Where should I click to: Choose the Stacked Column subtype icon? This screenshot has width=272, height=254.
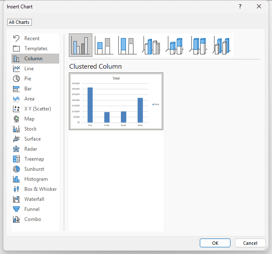click(104, 45)
